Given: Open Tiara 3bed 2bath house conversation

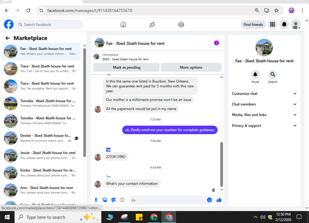Looking at the screenshot, I should point(41,69).
